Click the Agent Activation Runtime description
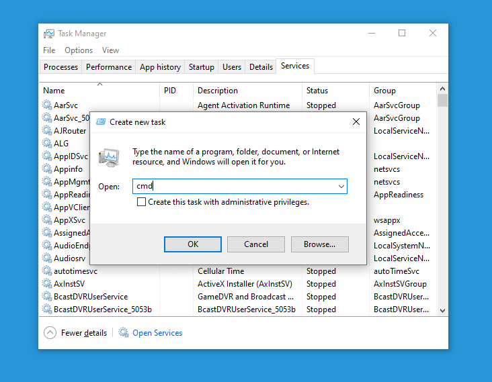 [243, 105]
